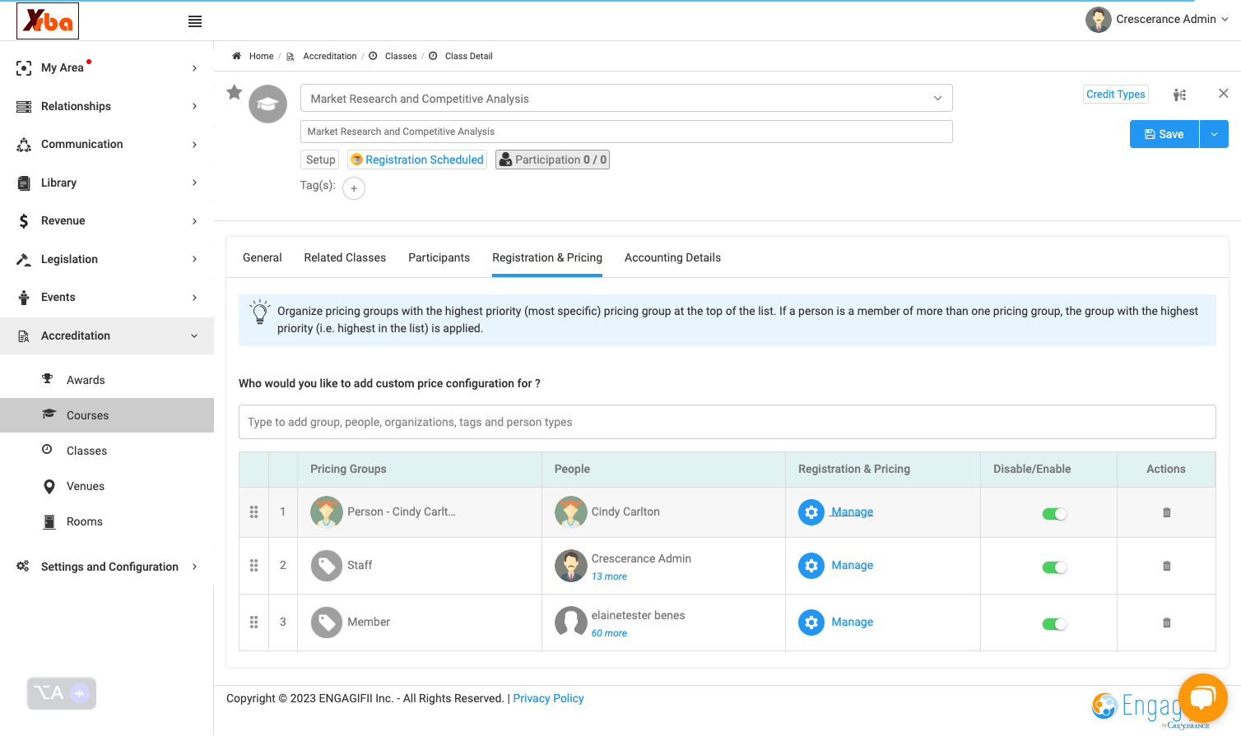Click the hamburger menu icon
This screenshot has height=736, width=1241.
pyautogui.click(x=195, y=21)
